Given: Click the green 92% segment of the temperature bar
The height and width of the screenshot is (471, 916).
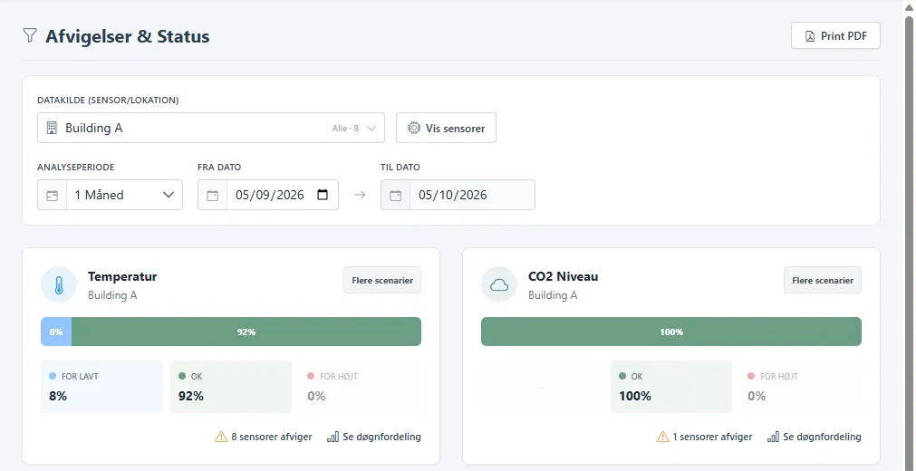Looking at the screenshot, I should click(x=246, y=332).
